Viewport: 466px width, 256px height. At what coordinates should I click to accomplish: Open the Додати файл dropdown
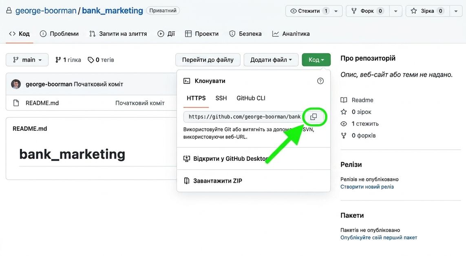click(271, 60)
